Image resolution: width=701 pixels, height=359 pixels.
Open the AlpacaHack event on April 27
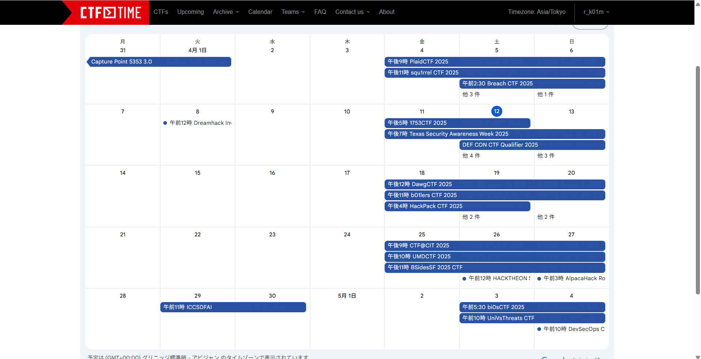571,278
